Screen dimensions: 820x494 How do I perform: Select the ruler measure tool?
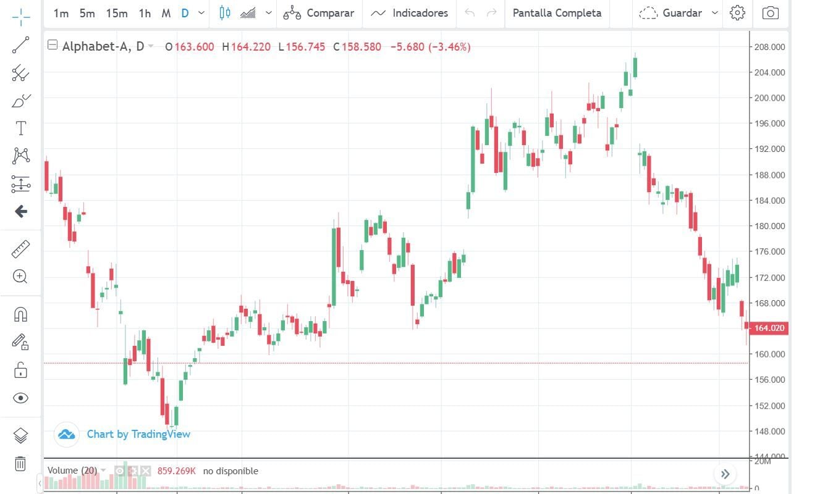[20, 249]
